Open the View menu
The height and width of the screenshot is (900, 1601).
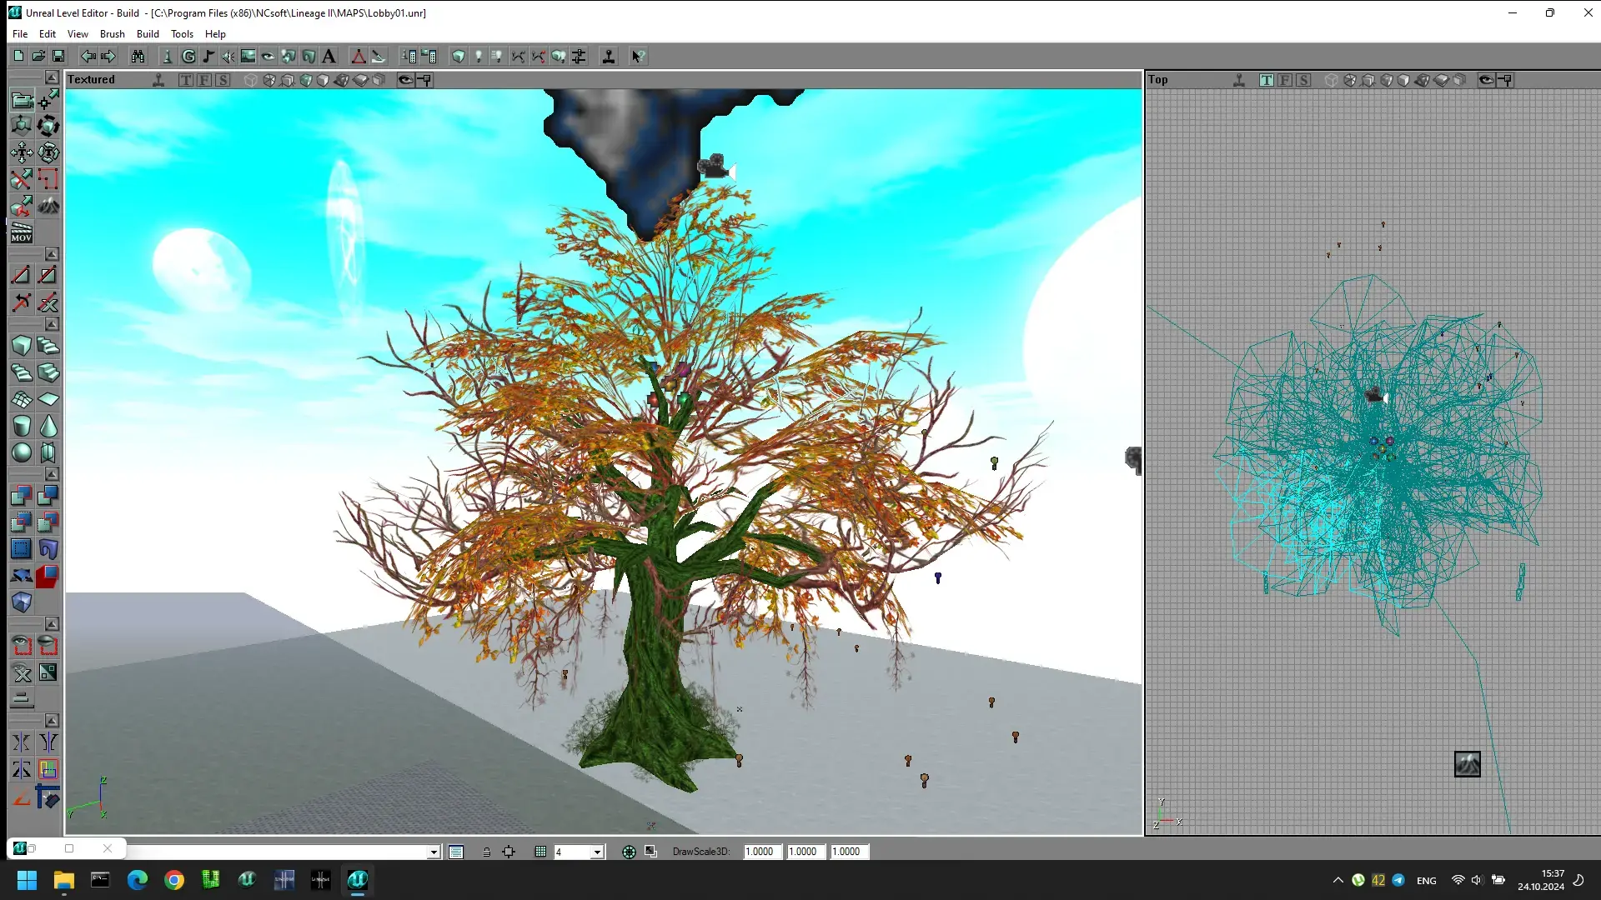pos(78,34)
